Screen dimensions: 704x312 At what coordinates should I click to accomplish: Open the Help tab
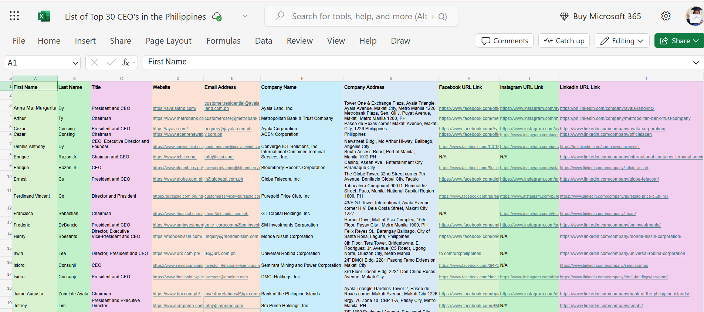[368, 41]
